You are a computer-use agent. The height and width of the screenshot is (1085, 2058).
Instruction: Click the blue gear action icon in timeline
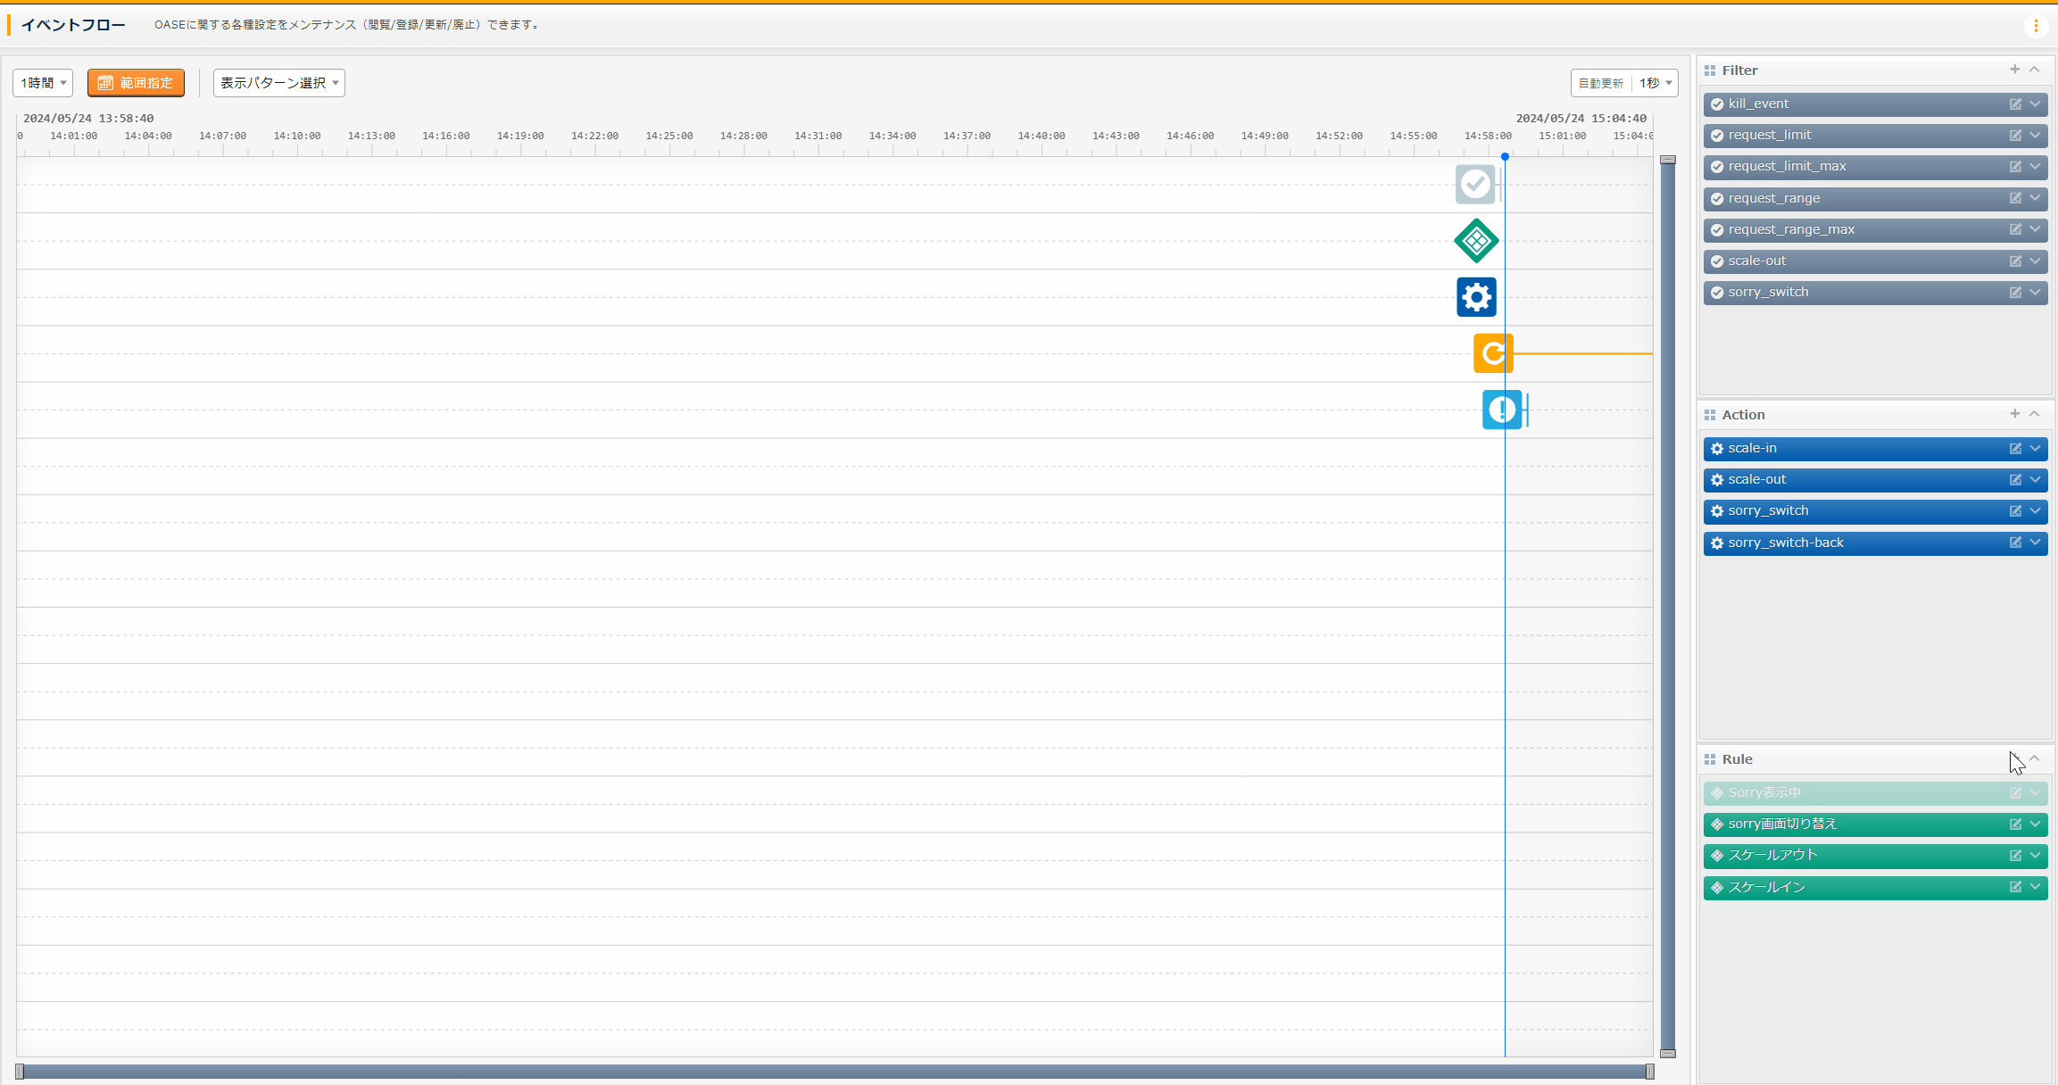pos(1476,297)
